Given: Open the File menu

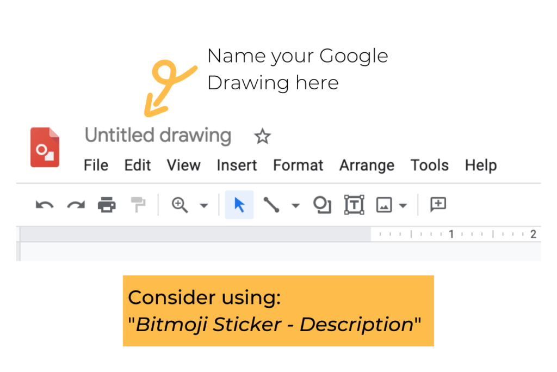Looking at the screenshot, I should click(x=96, y=166).
